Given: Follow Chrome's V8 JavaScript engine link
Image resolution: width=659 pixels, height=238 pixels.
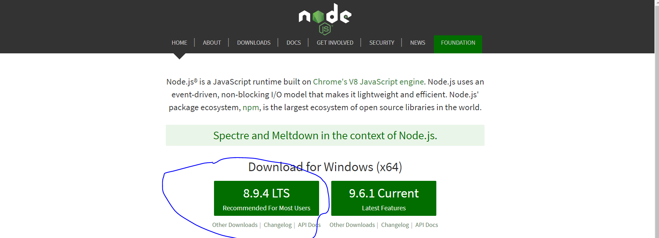Looking at the screenshot, I should click(368, 82).
